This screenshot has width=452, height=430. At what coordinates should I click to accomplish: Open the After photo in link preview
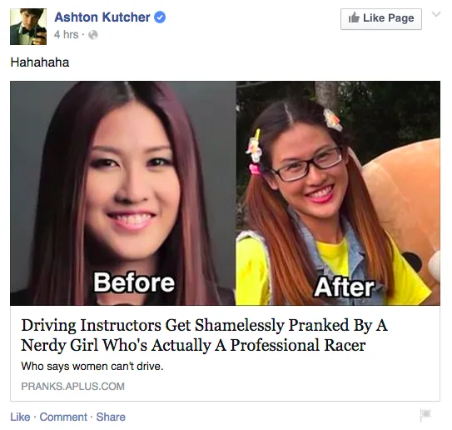(338, 193)
